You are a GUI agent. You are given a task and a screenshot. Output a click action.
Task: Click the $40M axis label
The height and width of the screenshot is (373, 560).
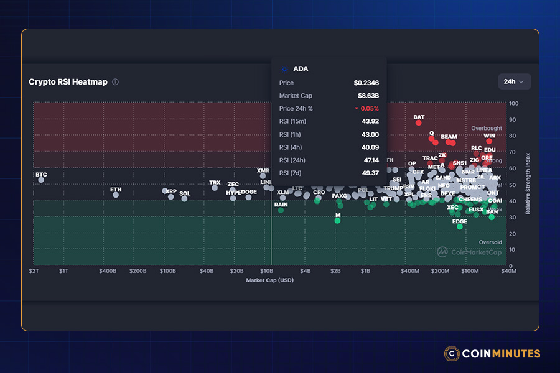508,271
